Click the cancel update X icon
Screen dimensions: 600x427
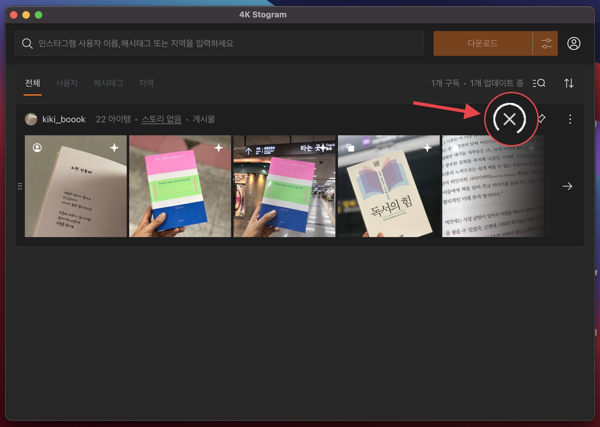510,119
